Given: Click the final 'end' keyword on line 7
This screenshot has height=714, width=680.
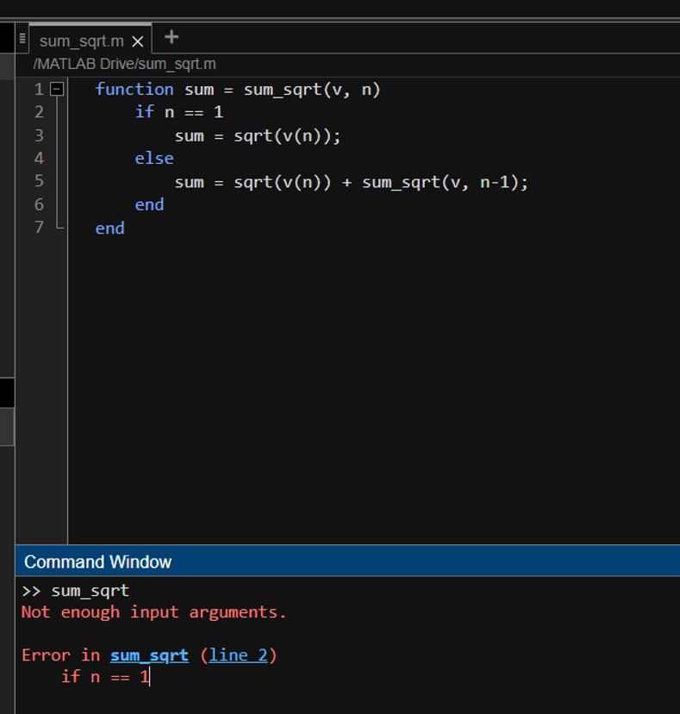Looking at the screenshot, I should [x=109, y=228].
